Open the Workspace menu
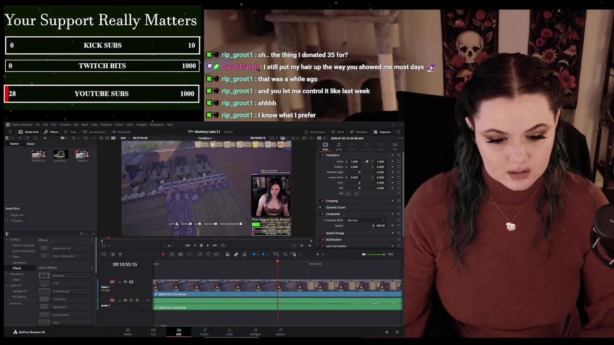 pyautogui.click(x=157, y=125)
